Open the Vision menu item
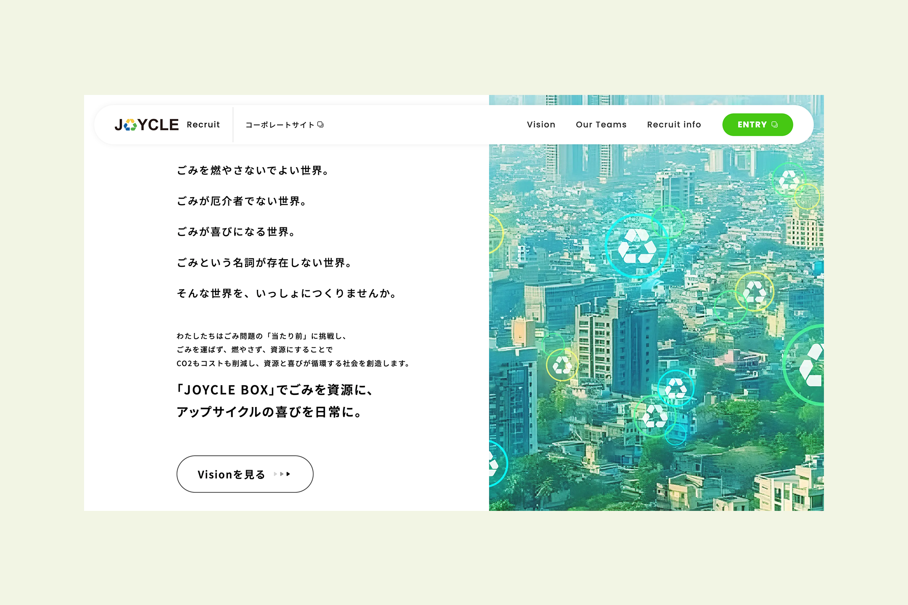 (x=541, y=125)
